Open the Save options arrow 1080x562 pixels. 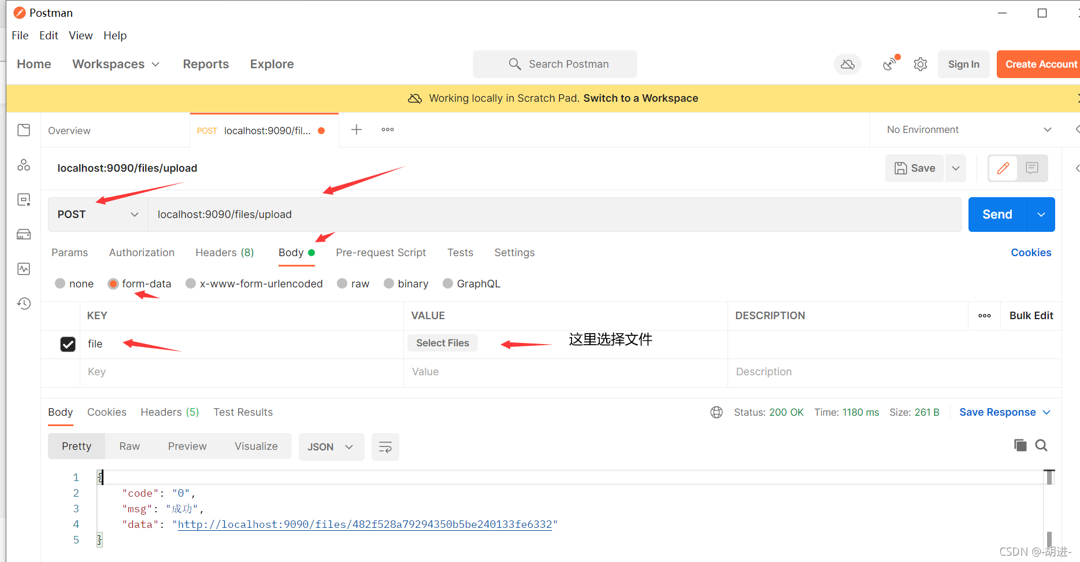956,168
